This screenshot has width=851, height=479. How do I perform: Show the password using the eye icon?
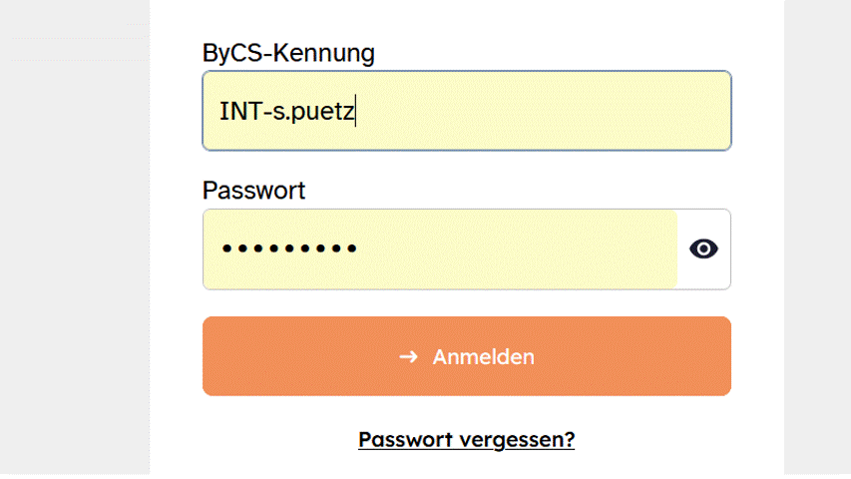click(x=703, y=249)
